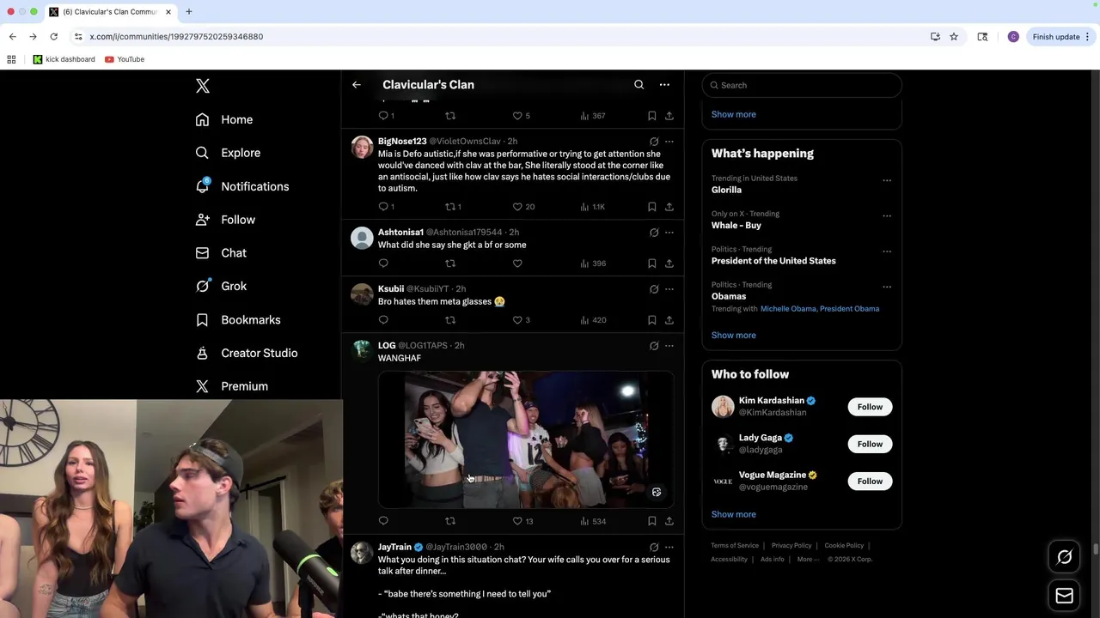The image size is (1100, 618).
Task: Open the Privacy Policy footer link
Action: point(791,546)
